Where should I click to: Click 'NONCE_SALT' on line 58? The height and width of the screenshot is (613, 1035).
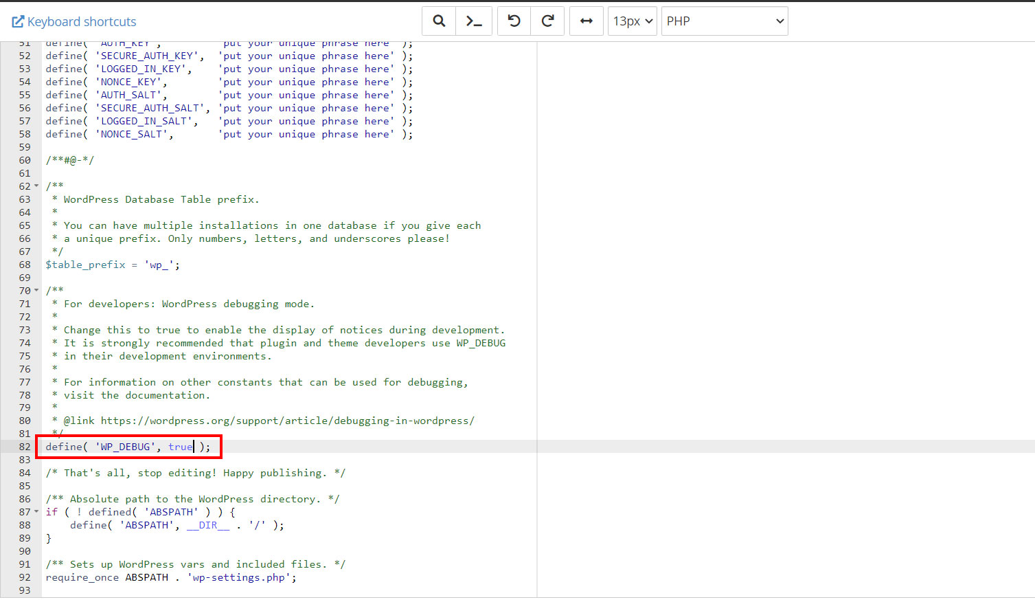(132, 134)
